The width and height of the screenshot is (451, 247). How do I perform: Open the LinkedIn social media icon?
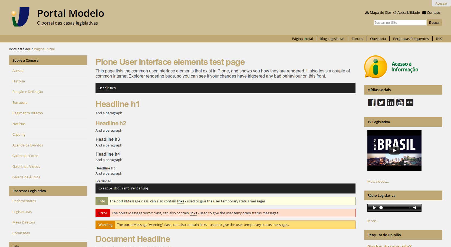click(x=390, y=102)
